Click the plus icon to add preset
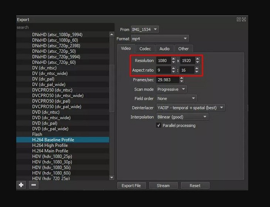Viewport: 270px width, 207px height. 21,185
